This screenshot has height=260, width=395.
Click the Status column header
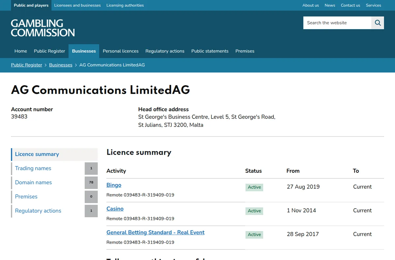click(x=253, y=171)
